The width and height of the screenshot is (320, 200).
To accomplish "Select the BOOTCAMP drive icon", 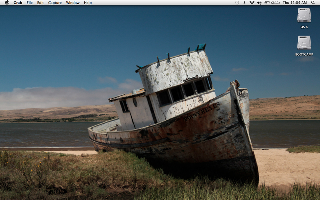I will coord(304,43).
